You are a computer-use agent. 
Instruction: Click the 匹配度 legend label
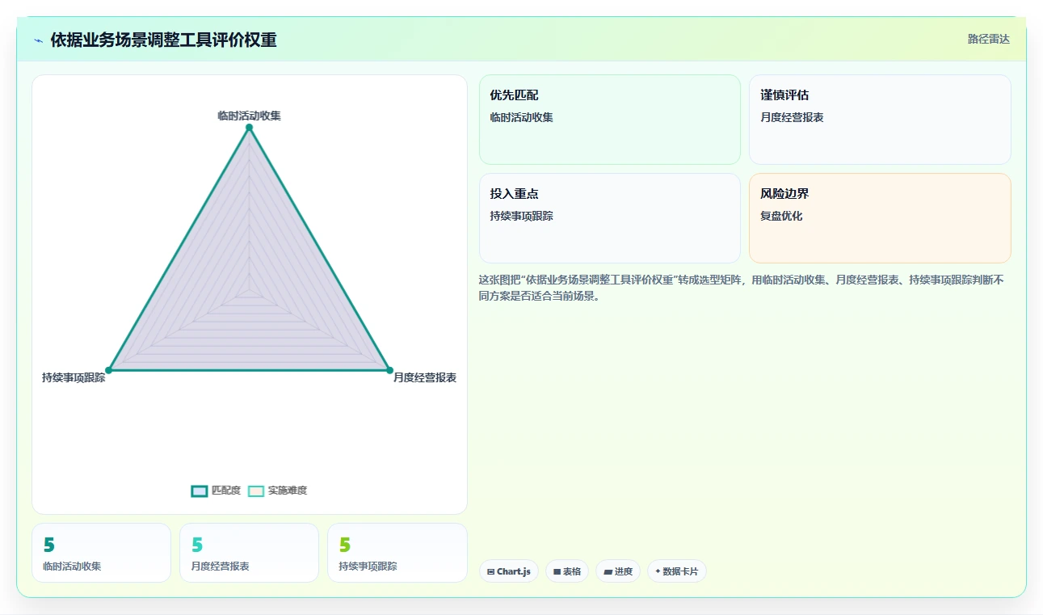[226, 491]
